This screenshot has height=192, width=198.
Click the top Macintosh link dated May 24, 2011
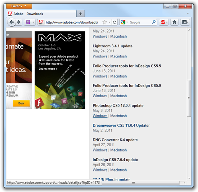tap(118, 36)
